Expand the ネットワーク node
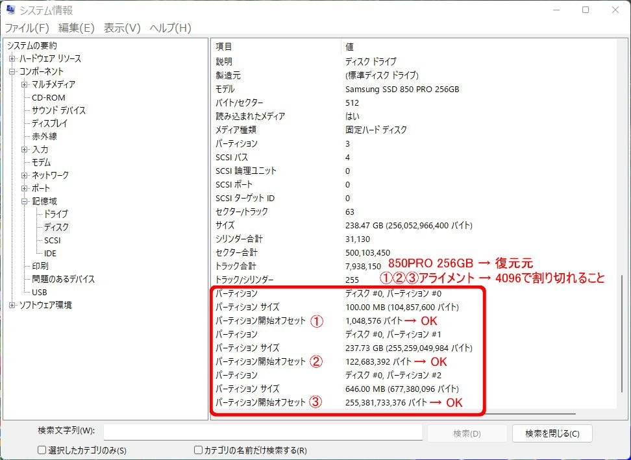 25,175
